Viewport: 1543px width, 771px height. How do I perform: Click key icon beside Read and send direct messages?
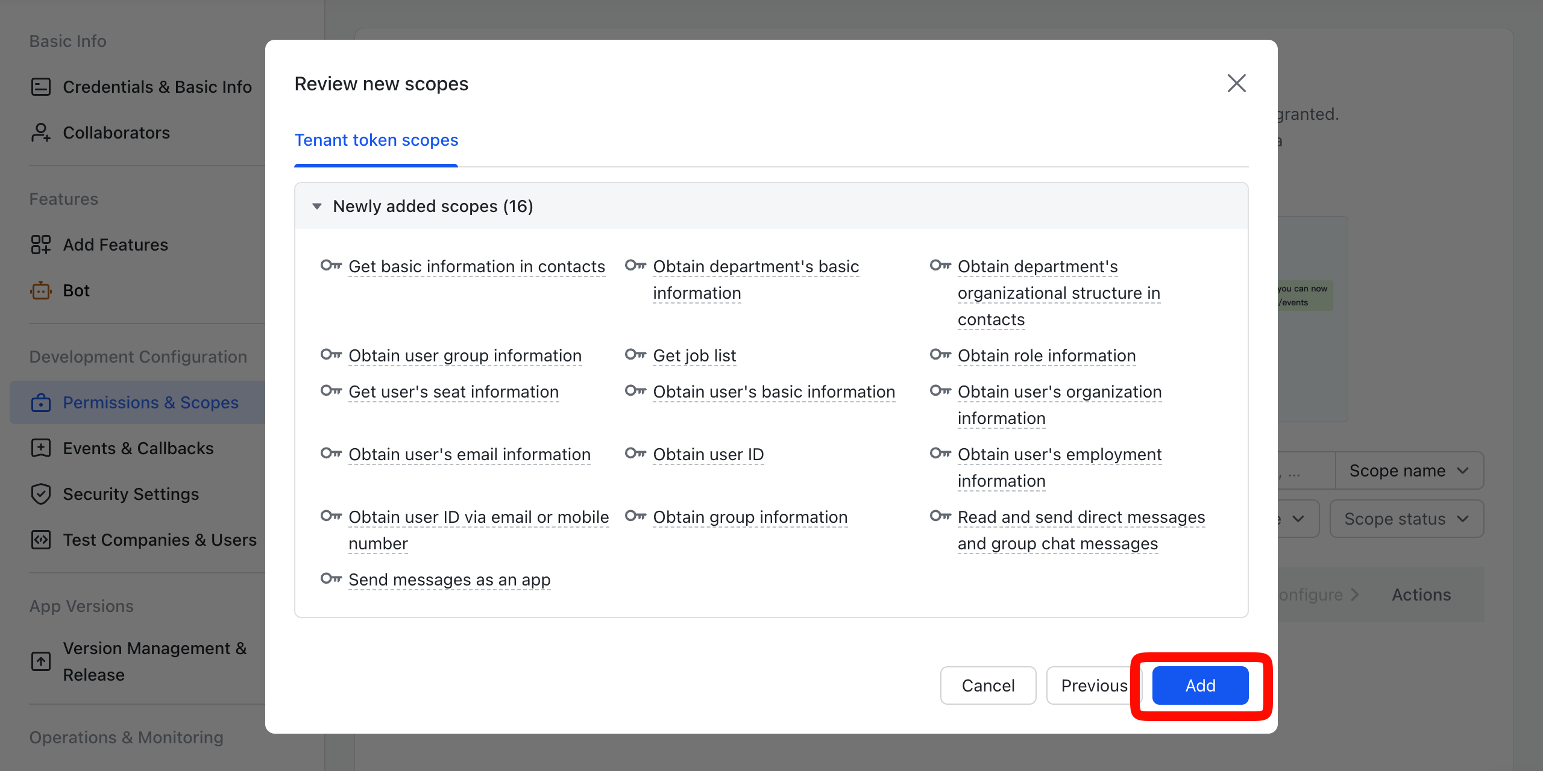click(940, 516)
